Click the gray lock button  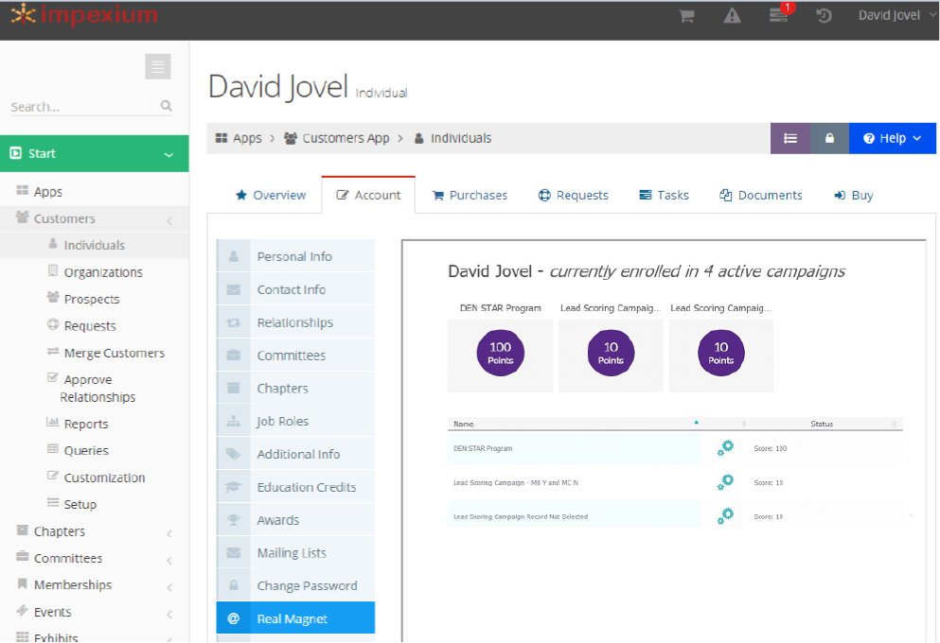coord(829,138)
